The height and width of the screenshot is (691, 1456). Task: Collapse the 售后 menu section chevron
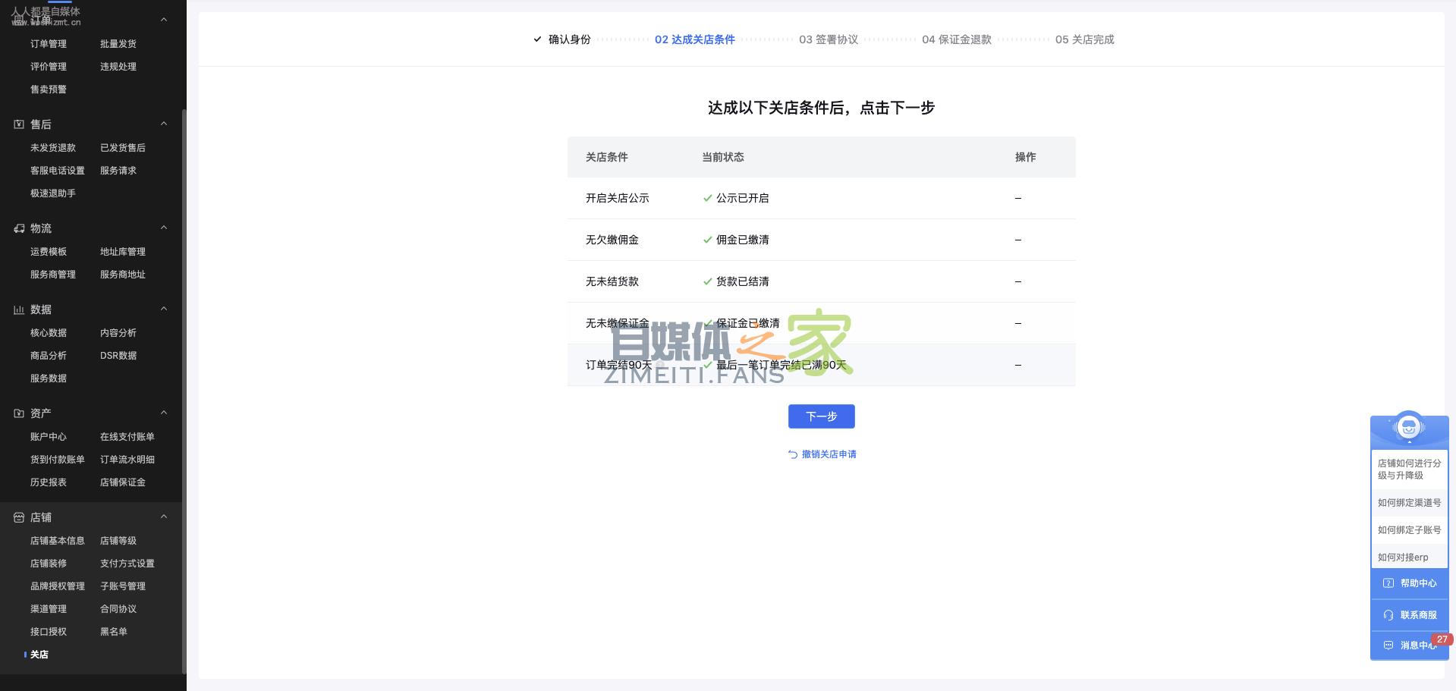coord(164,124)
